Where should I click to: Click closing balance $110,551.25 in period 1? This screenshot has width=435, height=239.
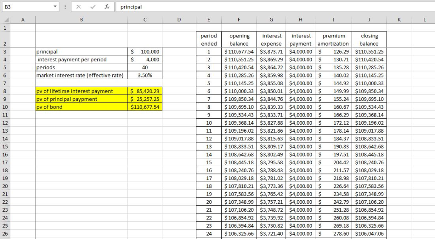369,51
